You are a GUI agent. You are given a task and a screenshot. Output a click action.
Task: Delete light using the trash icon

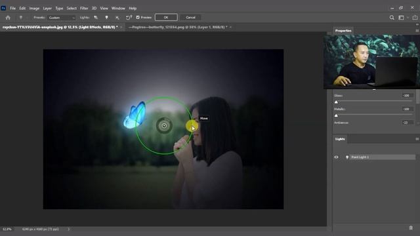tap(411, 227)
